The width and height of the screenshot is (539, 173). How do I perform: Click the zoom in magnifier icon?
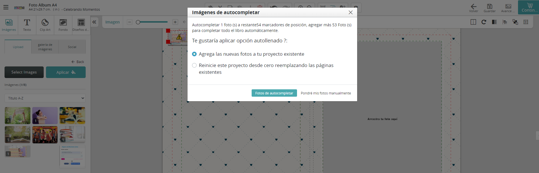point(300,7)
